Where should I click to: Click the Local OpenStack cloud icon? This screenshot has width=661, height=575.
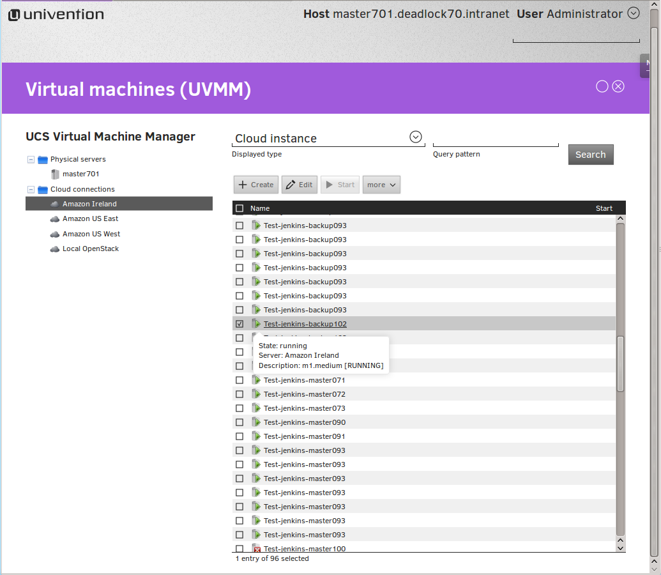[x=55, y=249]
